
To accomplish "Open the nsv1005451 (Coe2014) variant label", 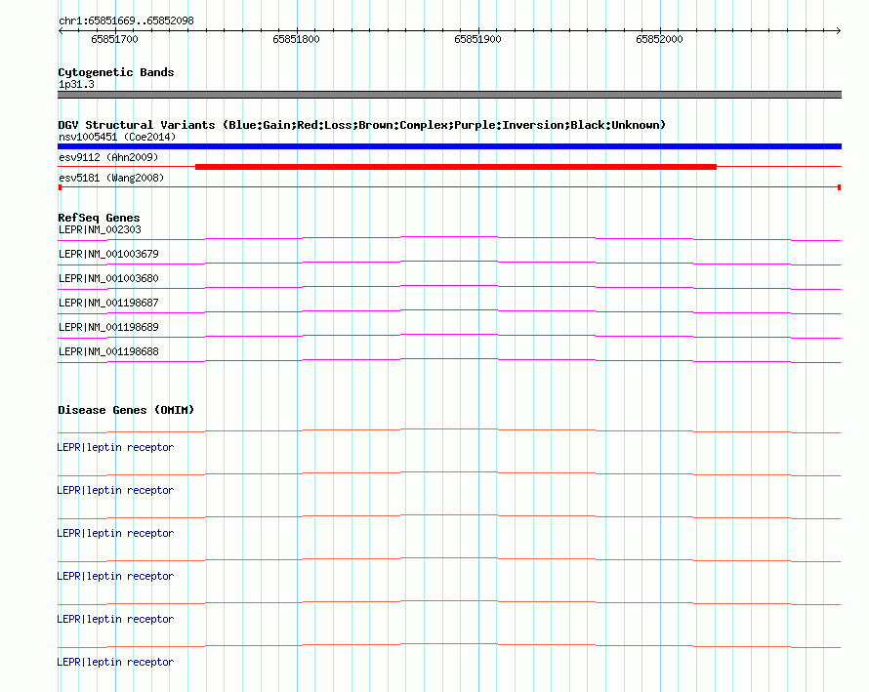I will pos(117,137).
